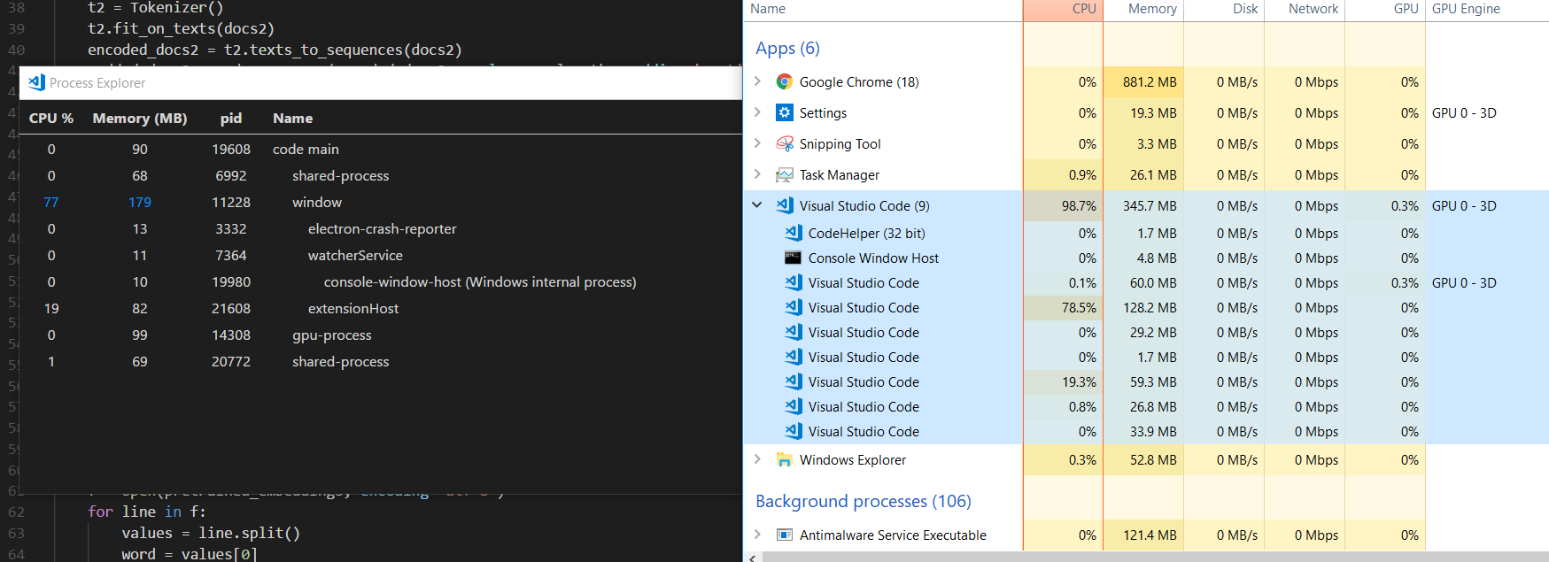Select the gpu-process row in Process Explorer
The image size is (1549, 562).
331,335
